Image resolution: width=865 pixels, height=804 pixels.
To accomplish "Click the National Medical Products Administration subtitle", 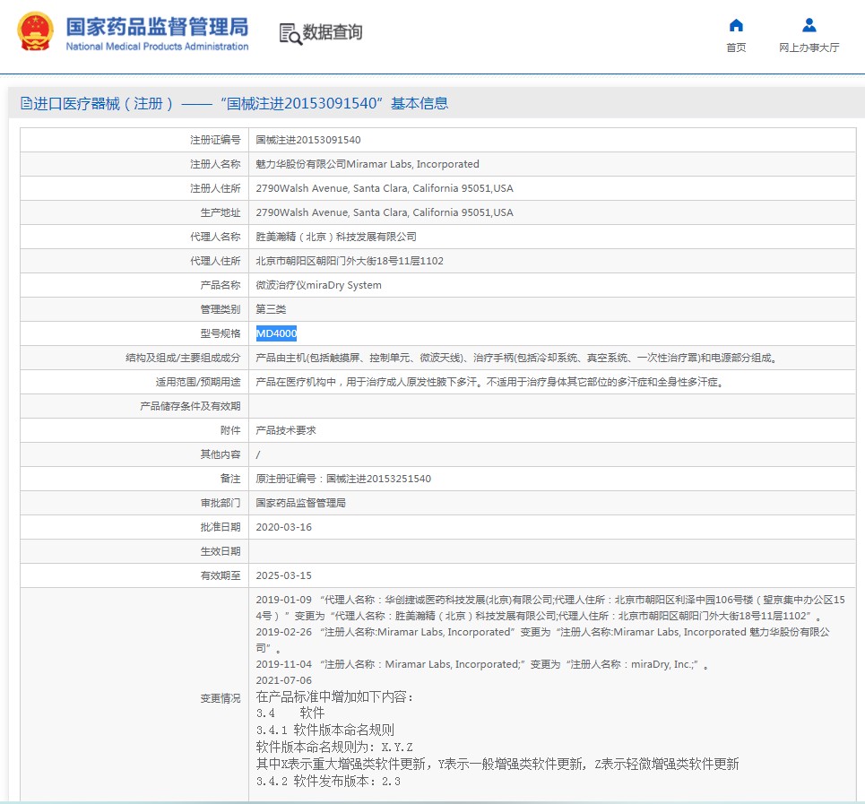I will [157, 47].
